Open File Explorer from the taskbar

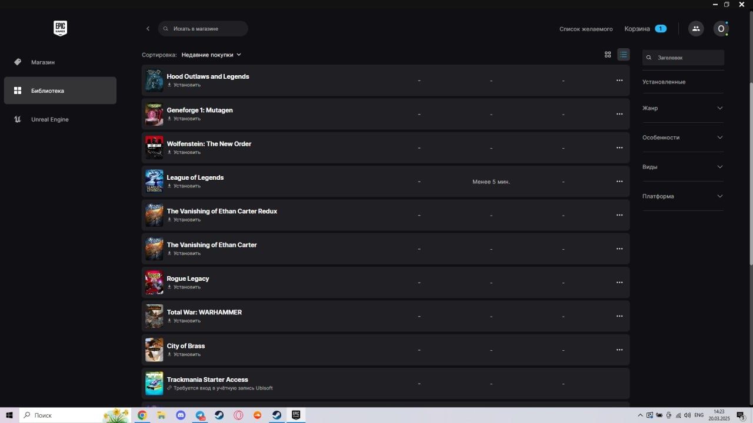tap(161, 415)
